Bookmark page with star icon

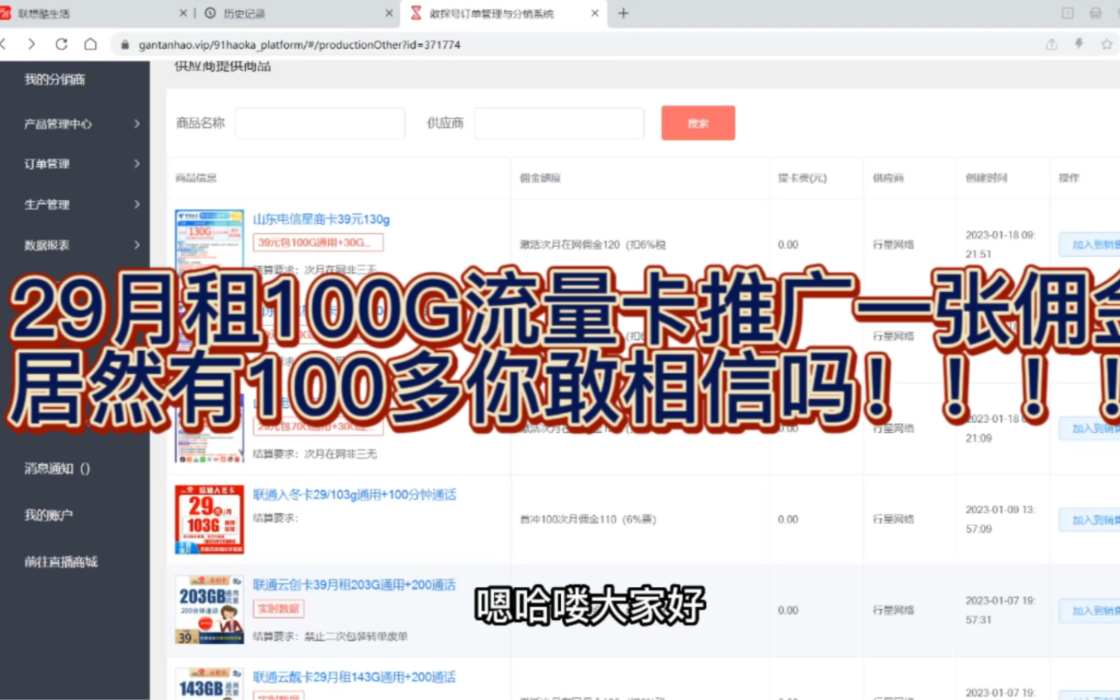click(x=1107, y=44)
